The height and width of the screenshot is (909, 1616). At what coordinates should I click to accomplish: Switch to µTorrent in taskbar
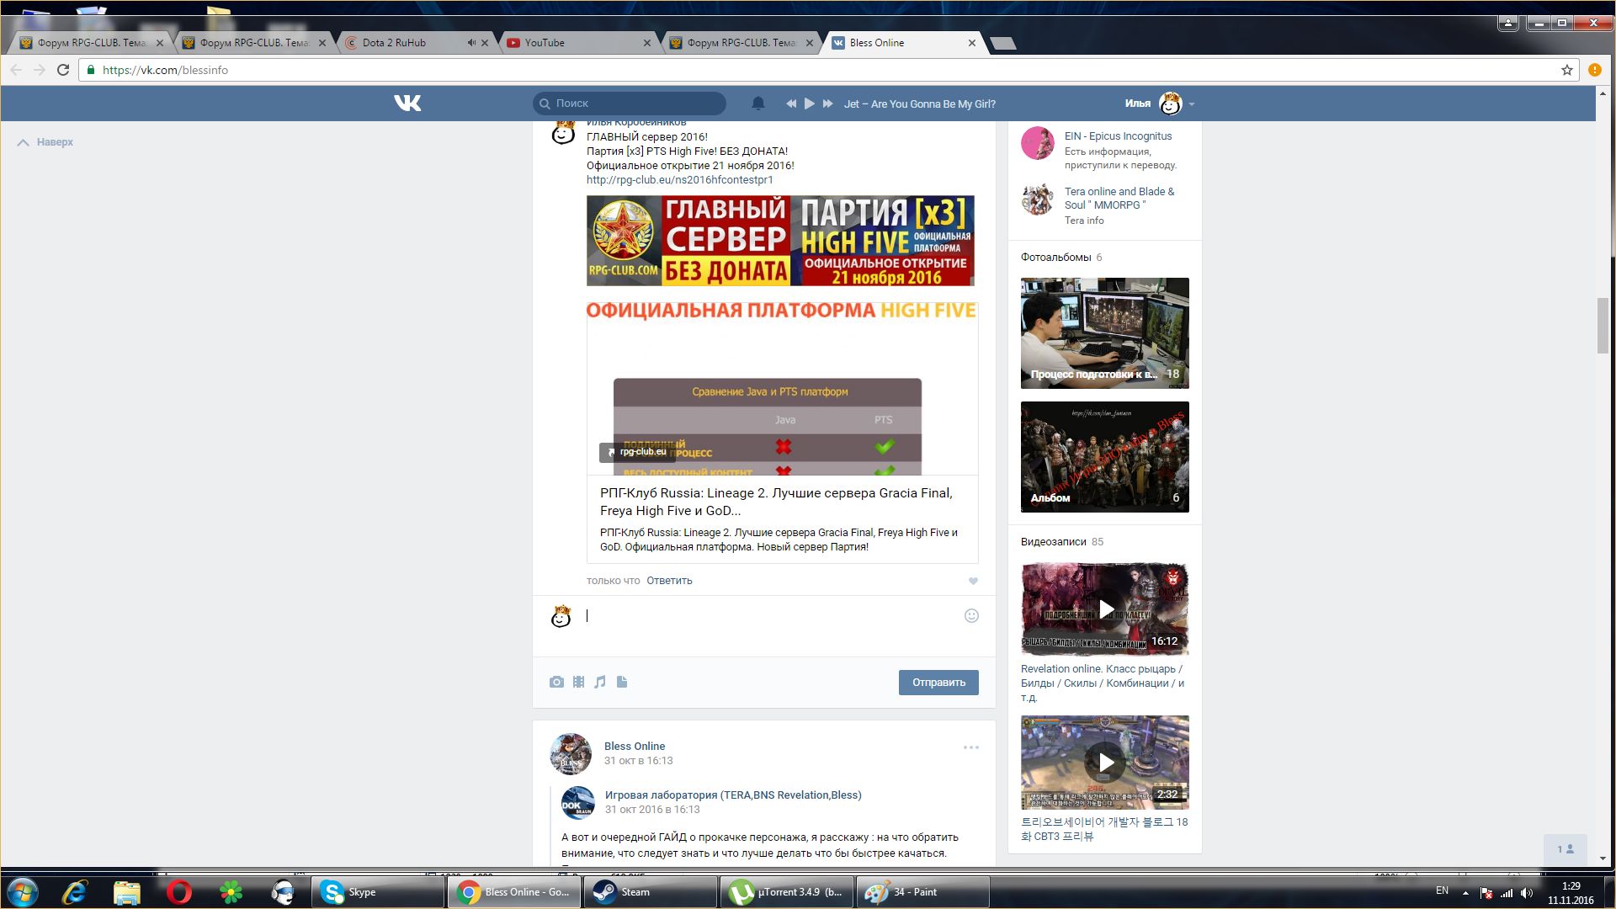point(786,892)
